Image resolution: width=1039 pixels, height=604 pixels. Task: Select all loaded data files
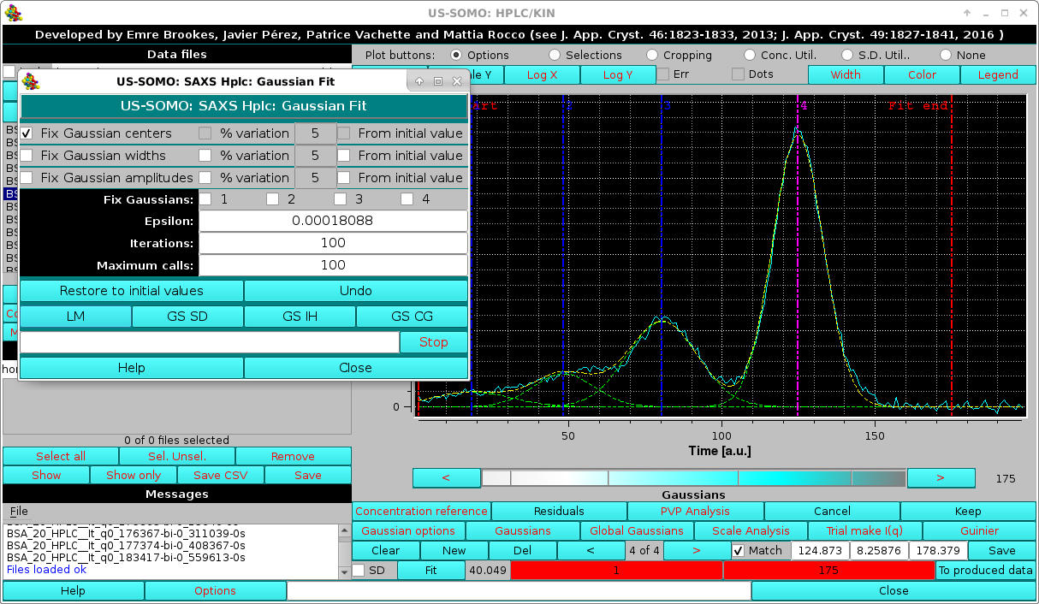(x=60, y=456)
